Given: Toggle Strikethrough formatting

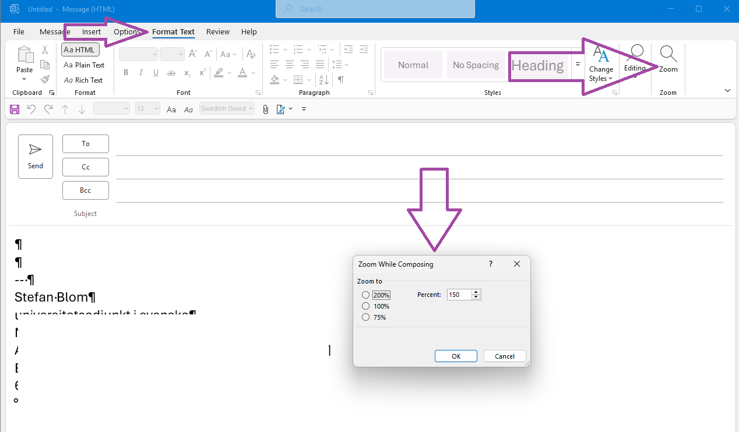Looking at the screenshot, I should click(171, 73).
